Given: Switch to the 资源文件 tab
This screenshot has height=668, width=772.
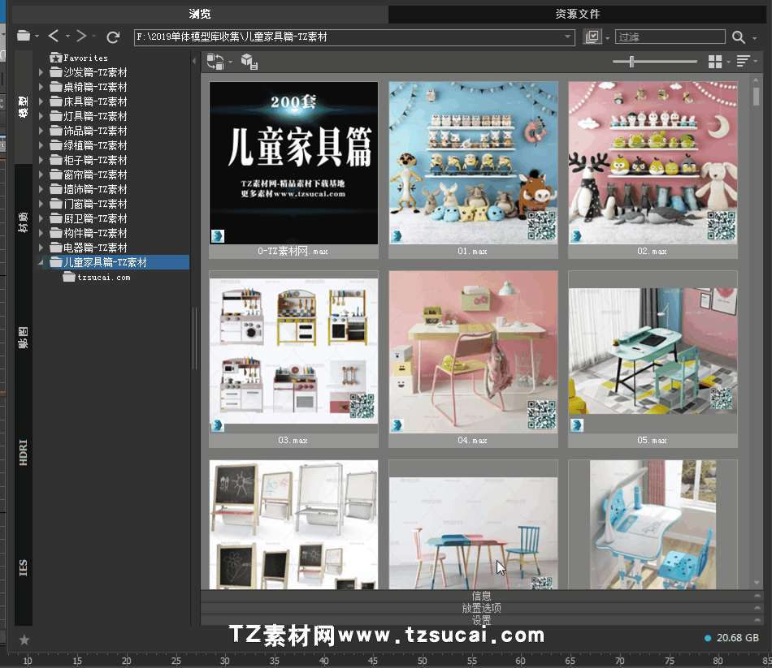Looking at the screenshot, I should pyautogui.click(x=578, y=14).
